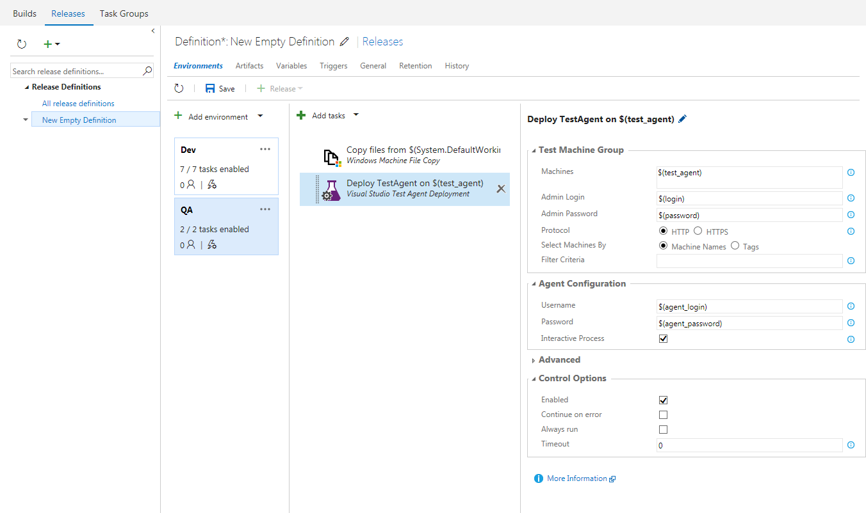Select Tags for Select Machines By
This screenshot has width=866, height=513.
point(735,246)
